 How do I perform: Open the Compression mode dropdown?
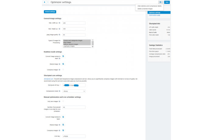pos(74,91)
